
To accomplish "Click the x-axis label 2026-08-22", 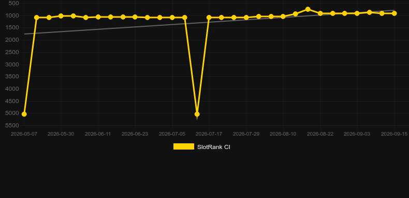I will coord(320,134).
